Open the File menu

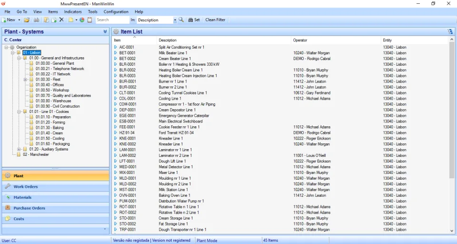[x=7, y=11]
